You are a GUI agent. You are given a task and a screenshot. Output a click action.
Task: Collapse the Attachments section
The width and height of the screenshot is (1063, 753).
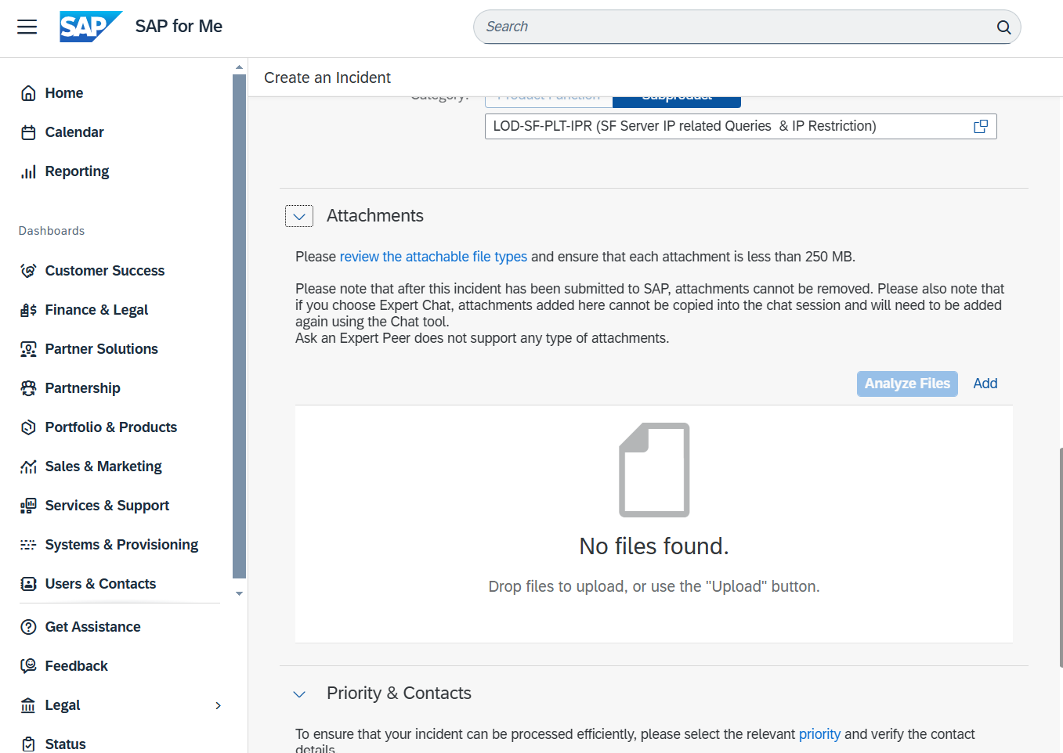coord(299,216)
